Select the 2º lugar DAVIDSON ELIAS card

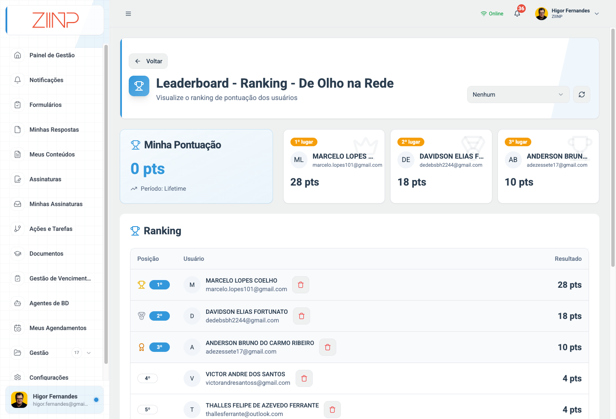click(x=441, y=166)
